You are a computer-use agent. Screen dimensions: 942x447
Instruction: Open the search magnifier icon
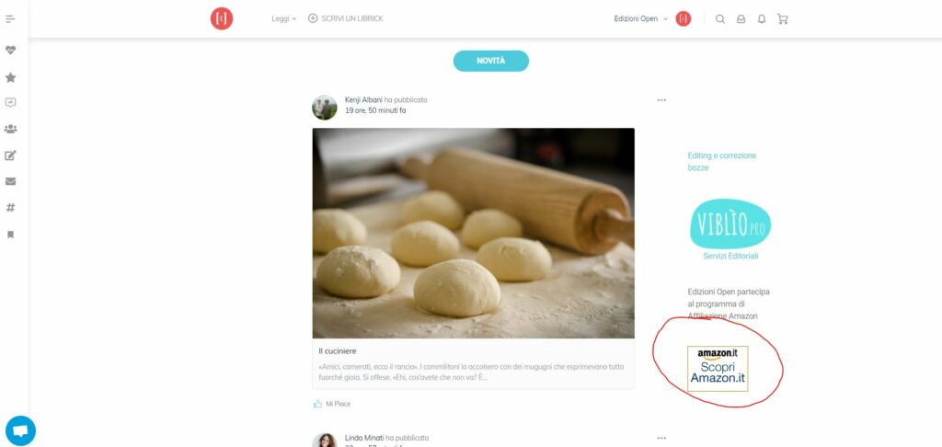coord(719,18)
